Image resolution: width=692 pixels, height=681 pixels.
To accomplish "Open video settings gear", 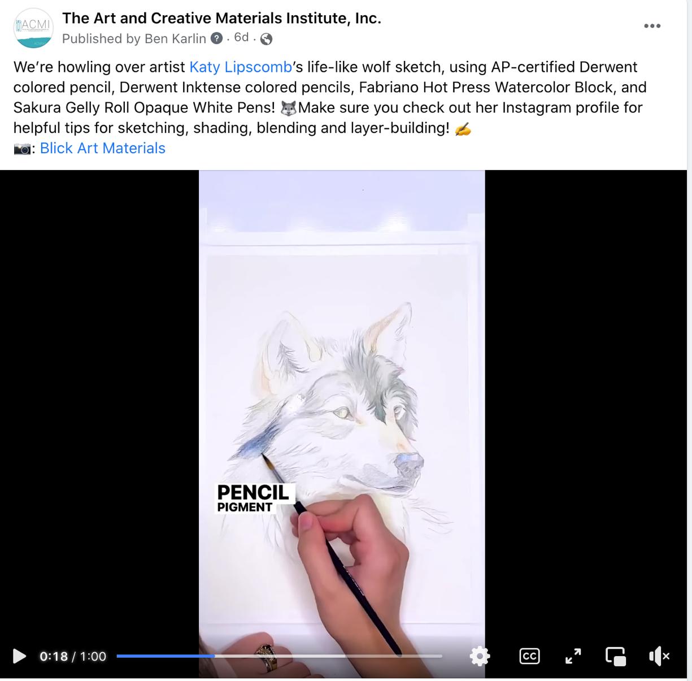I will [480, 656].
